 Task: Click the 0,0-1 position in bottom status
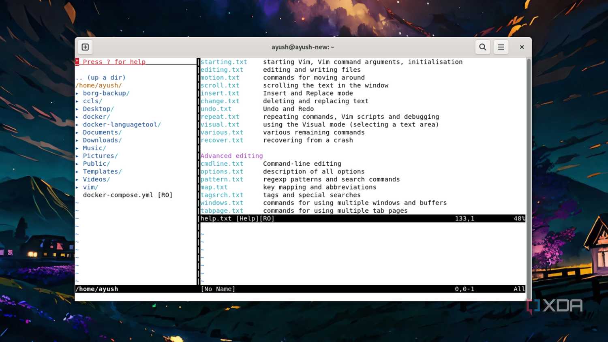pos(465,289)
